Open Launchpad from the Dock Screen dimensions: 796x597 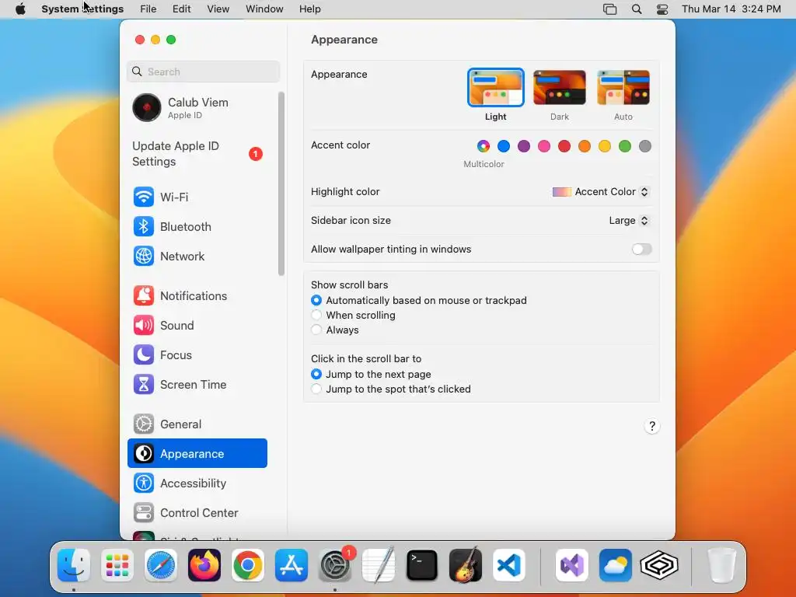117,565
